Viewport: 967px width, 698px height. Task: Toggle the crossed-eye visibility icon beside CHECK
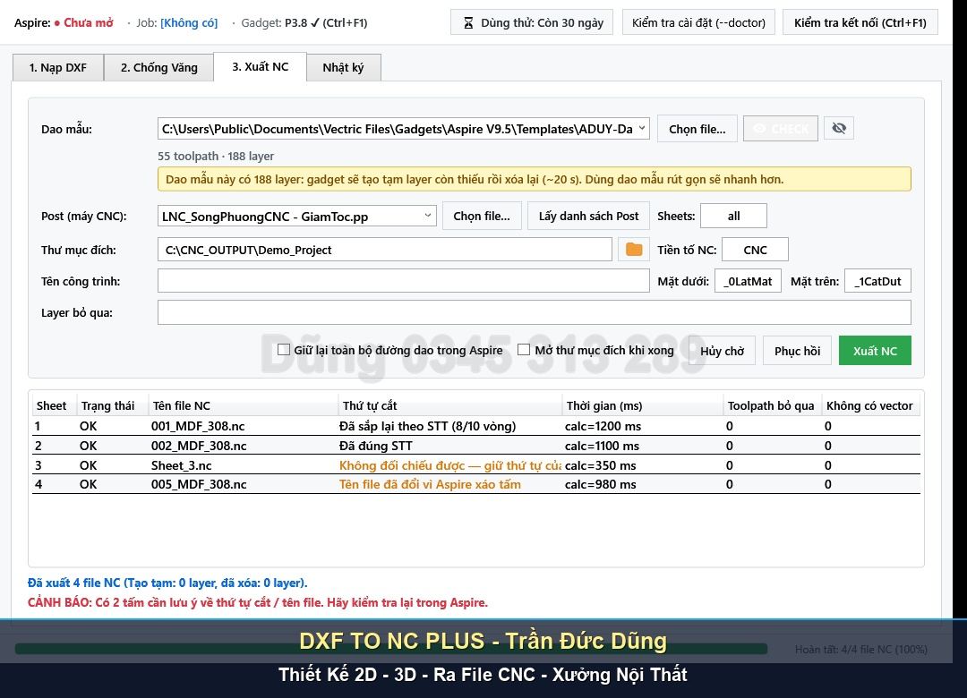click(839, 128)
